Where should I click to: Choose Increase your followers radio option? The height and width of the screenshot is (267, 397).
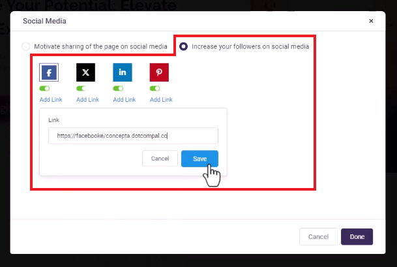pos(183,46)
